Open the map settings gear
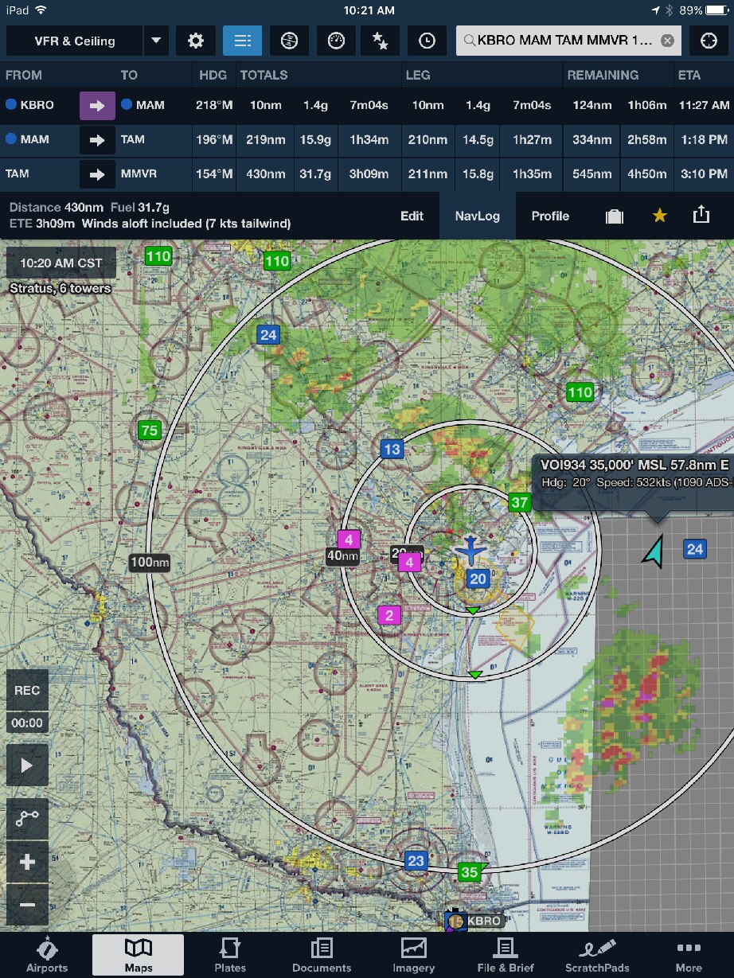734x978 pixels. coord(196,41)
